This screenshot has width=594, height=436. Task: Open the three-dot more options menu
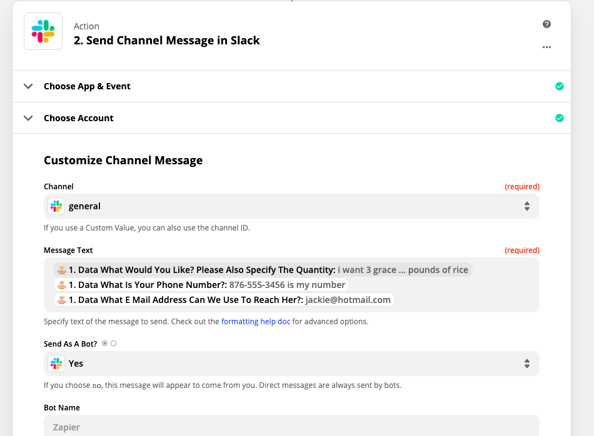[546, 47]
